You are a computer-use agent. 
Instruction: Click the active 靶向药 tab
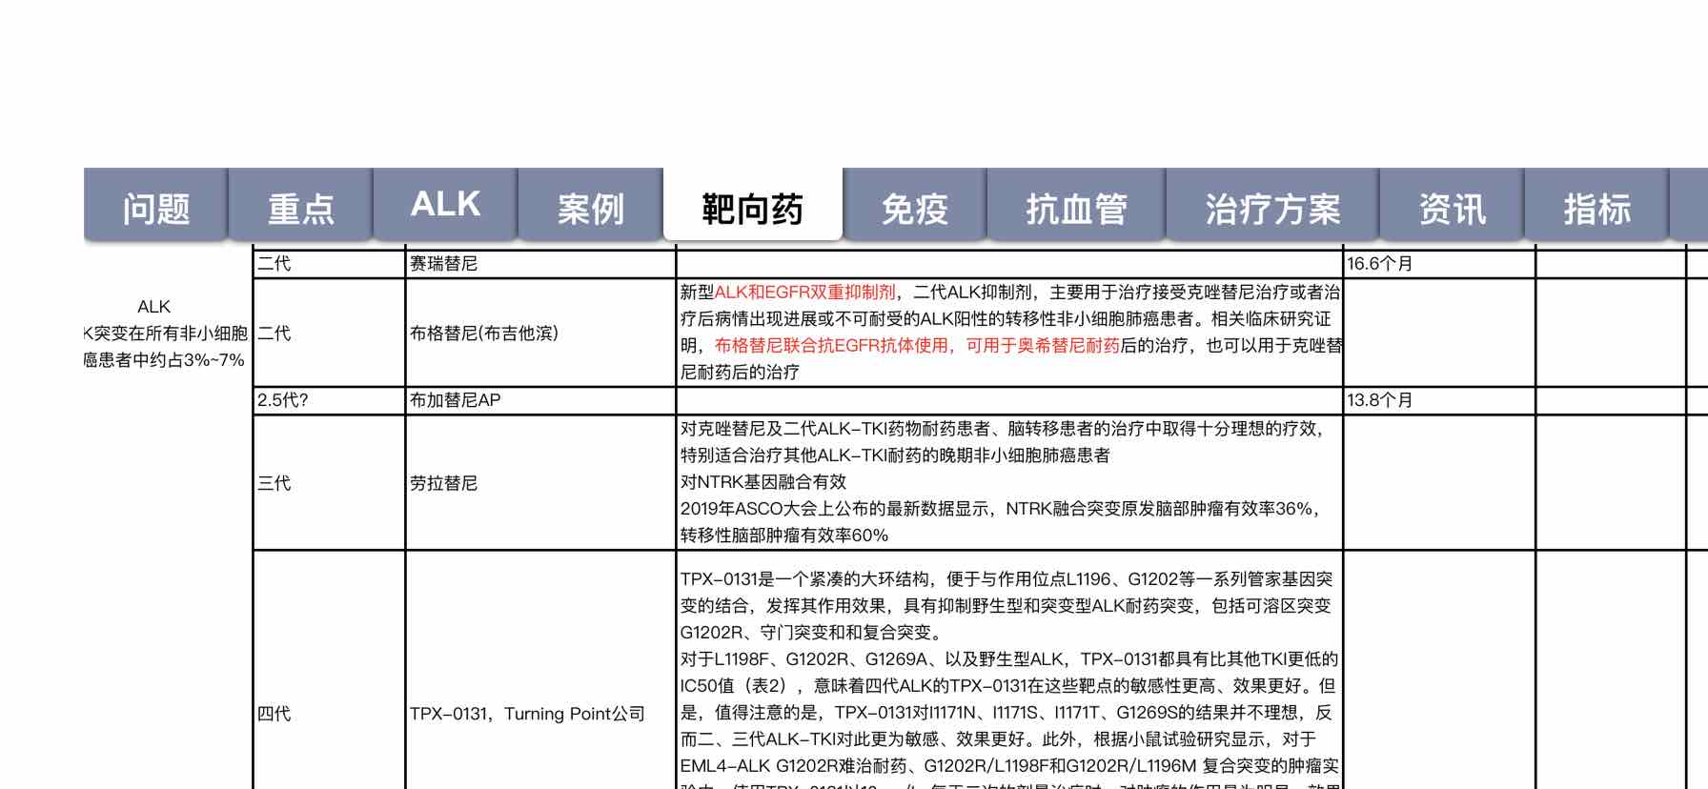click(x=752, y=208)
